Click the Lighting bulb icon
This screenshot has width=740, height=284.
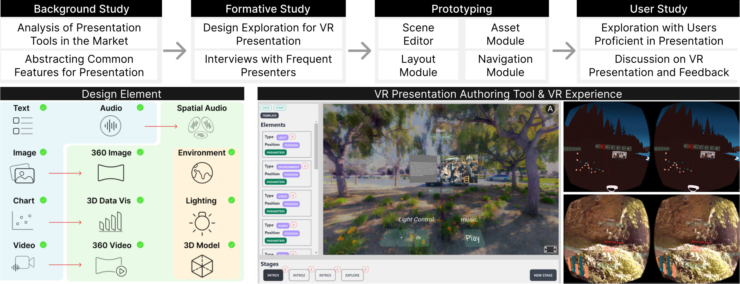coord(202,223)
